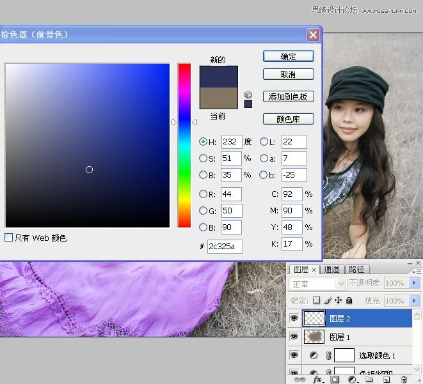Hide 图层 2 with its eye icon
The image size is (423, 384).
click(294, 318)
